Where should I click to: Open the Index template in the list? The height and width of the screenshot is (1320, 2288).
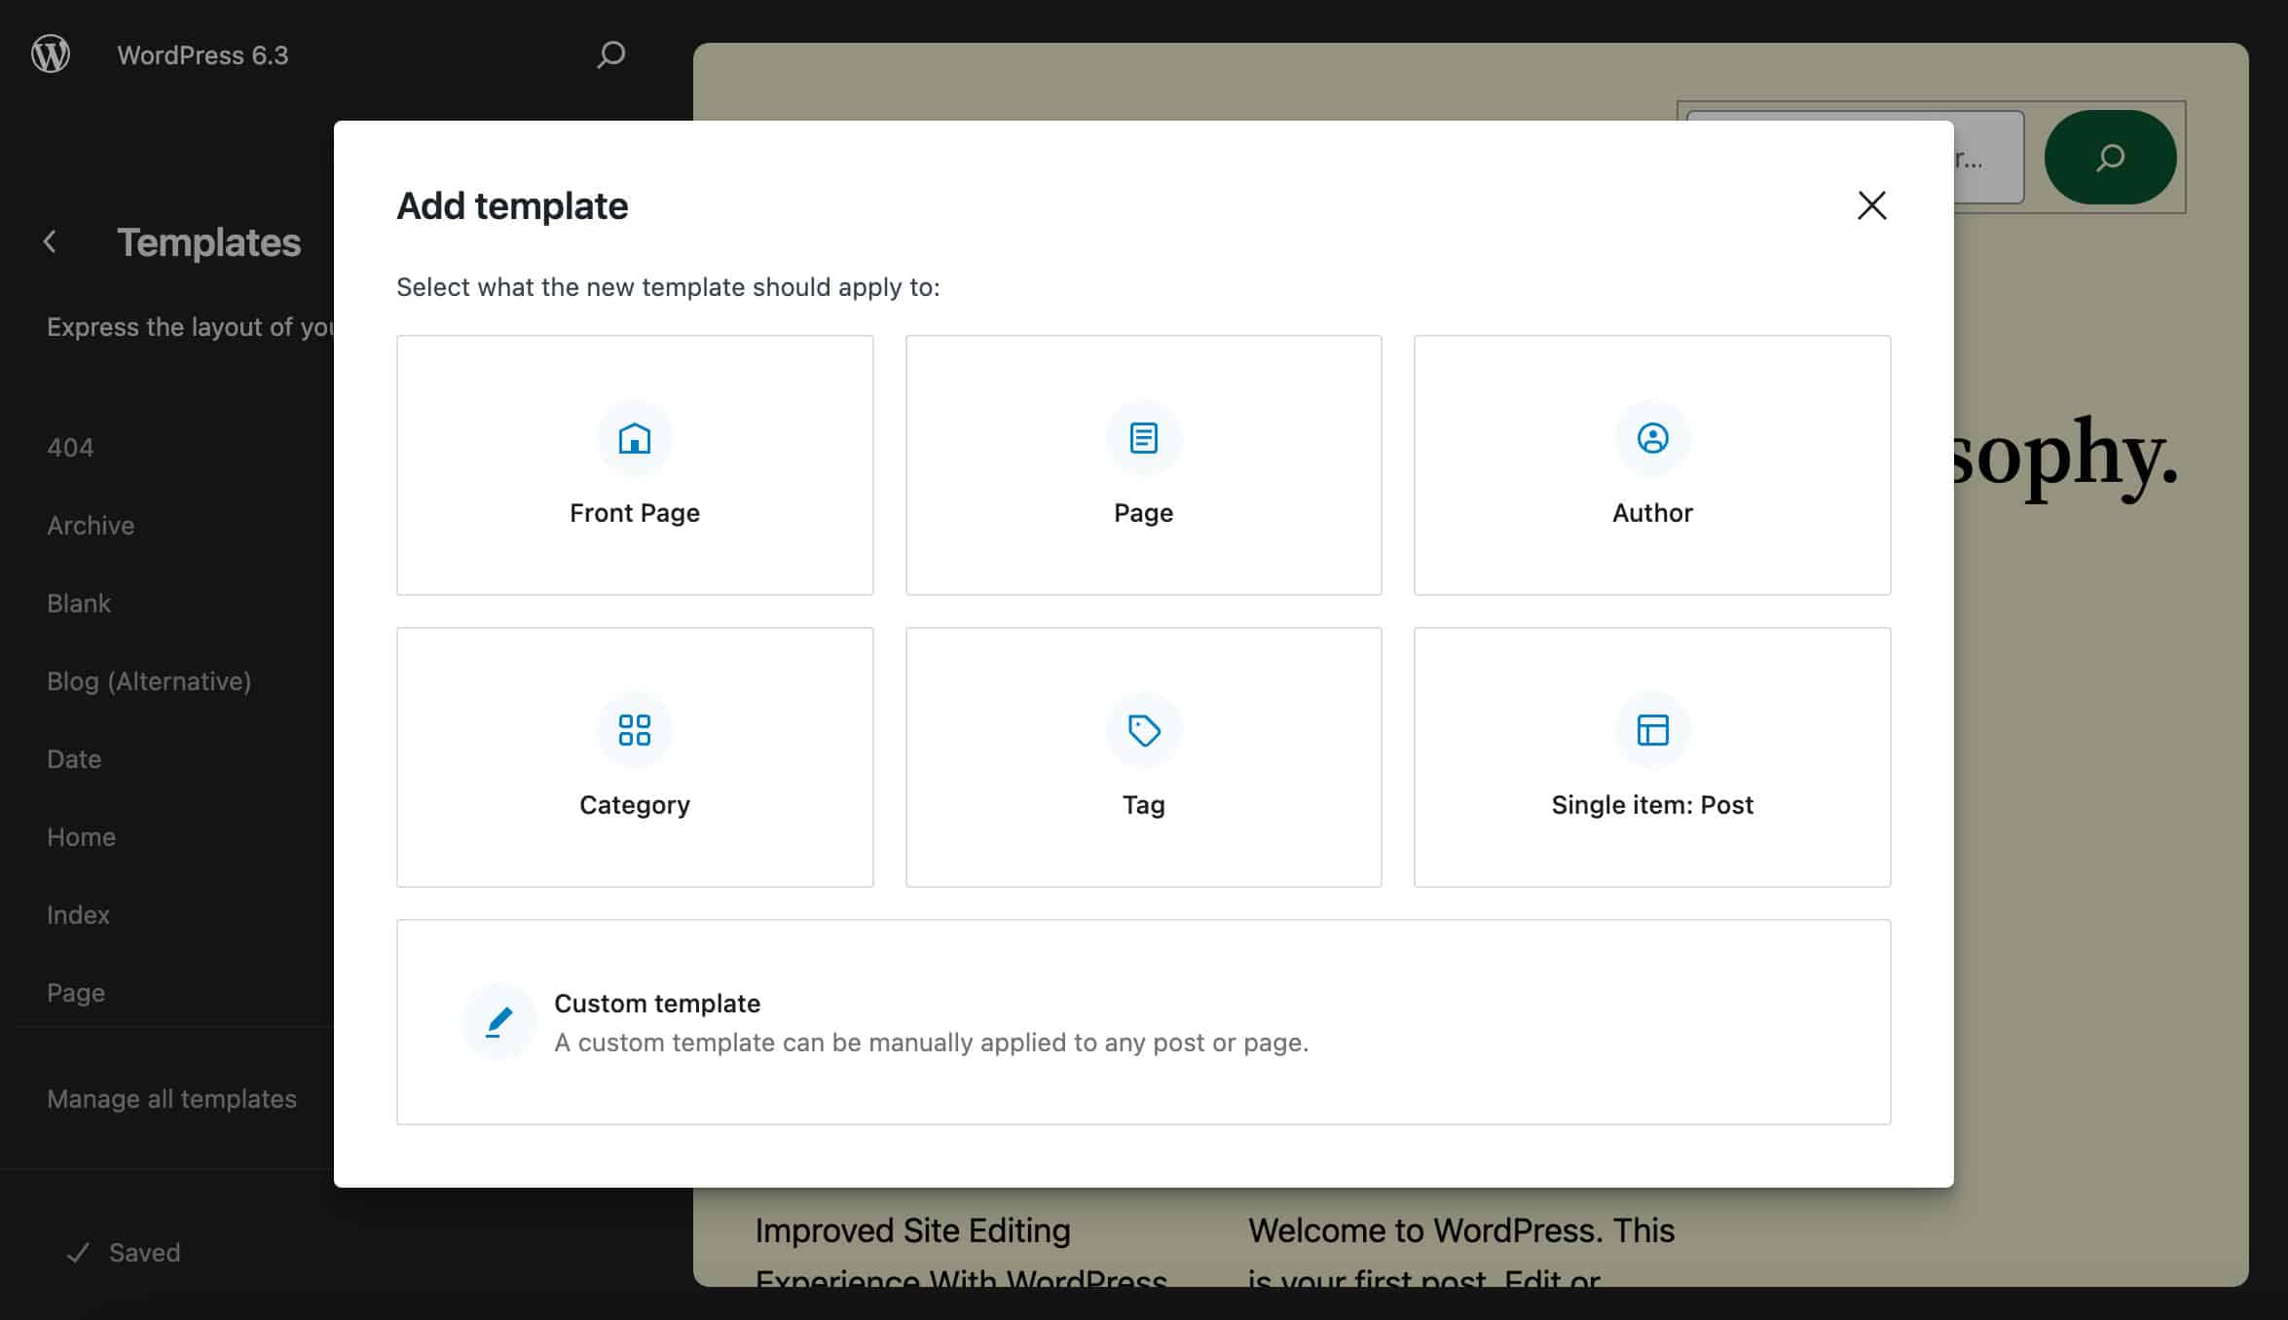pyautogui.click(x=77, y=914)
